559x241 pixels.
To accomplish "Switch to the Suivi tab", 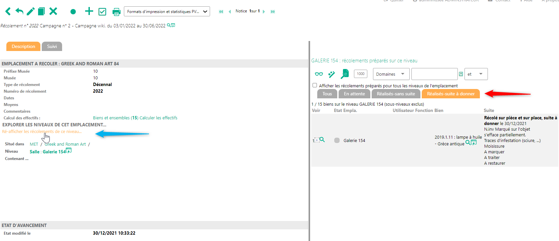I will [52, 46].
